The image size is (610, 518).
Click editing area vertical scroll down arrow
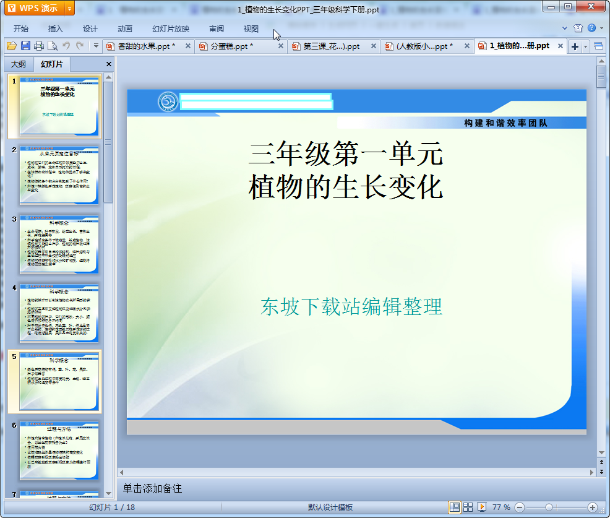[x=601, y=452]
